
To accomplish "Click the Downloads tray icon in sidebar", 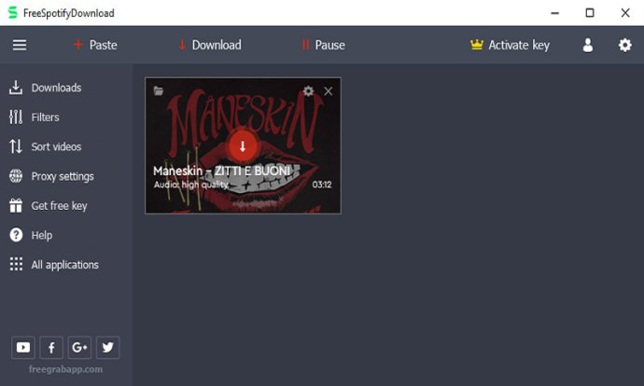I will coord(16,88).
